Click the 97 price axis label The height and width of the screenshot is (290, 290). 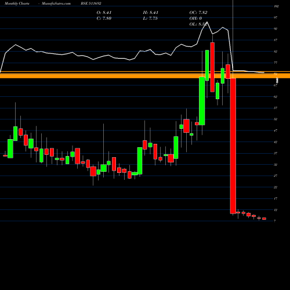(275, 17)
